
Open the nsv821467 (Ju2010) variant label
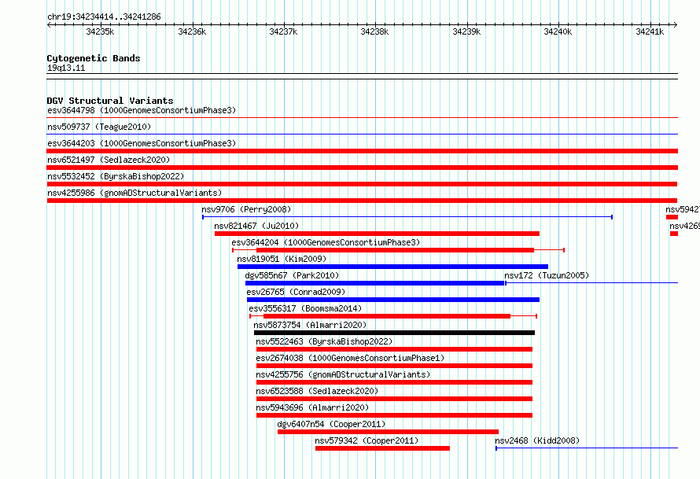coord(256,226)
